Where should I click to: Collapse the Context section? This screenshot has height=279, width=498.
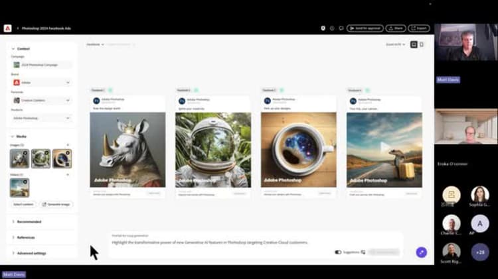[13, 48]
